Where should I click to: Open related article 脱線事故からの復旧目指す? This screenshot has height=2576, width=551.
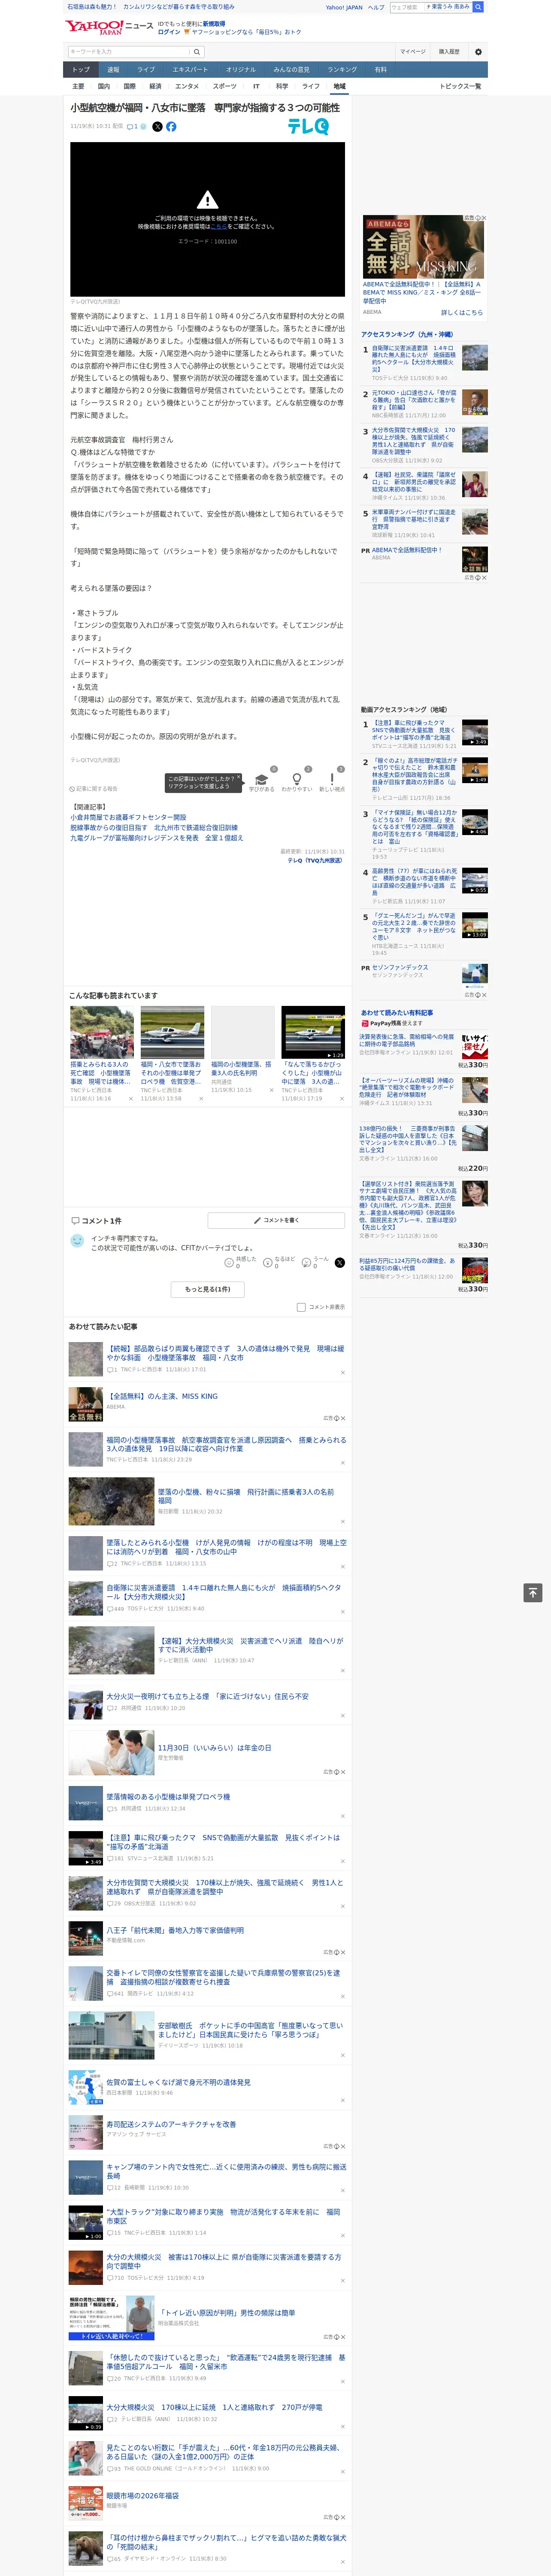(x=154, y=828)
